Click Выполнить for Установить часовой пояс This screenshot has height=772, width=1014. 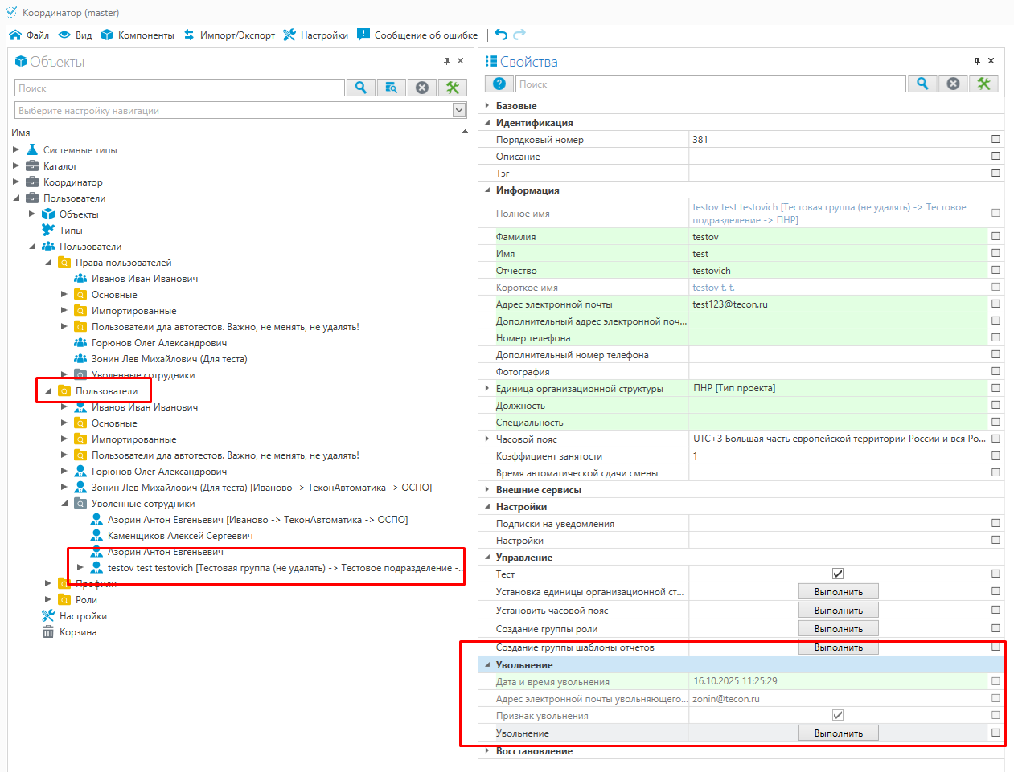tap(838, 611)
